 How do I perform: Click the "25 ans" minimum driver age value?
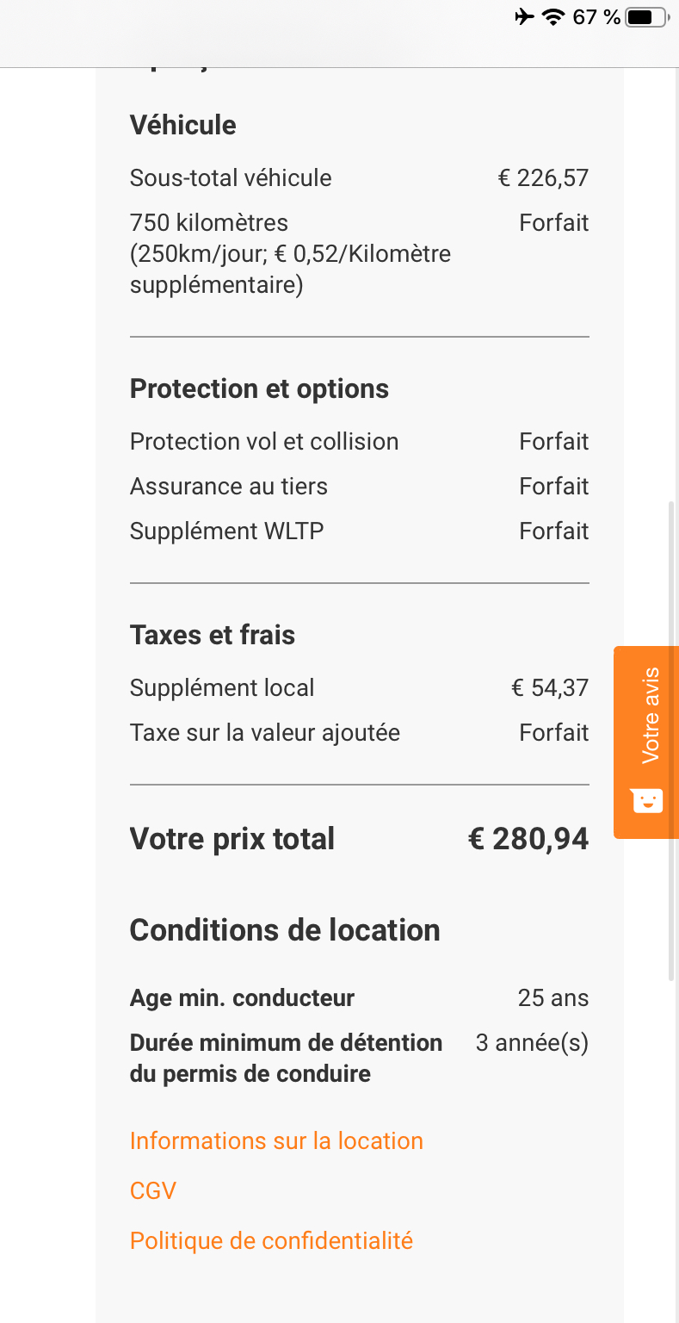tap(553, 998)
